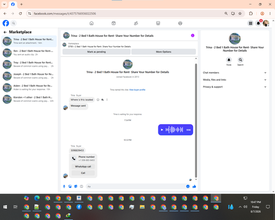Image resolution: width=275 pixels, height=220 pixels.
Task: Open Joseph conversation in chat list
Action: point(29,76)
